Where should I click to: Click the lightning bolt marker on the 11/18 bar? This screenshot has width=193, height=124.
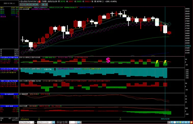pyautogui.click(x=165, y=62)
